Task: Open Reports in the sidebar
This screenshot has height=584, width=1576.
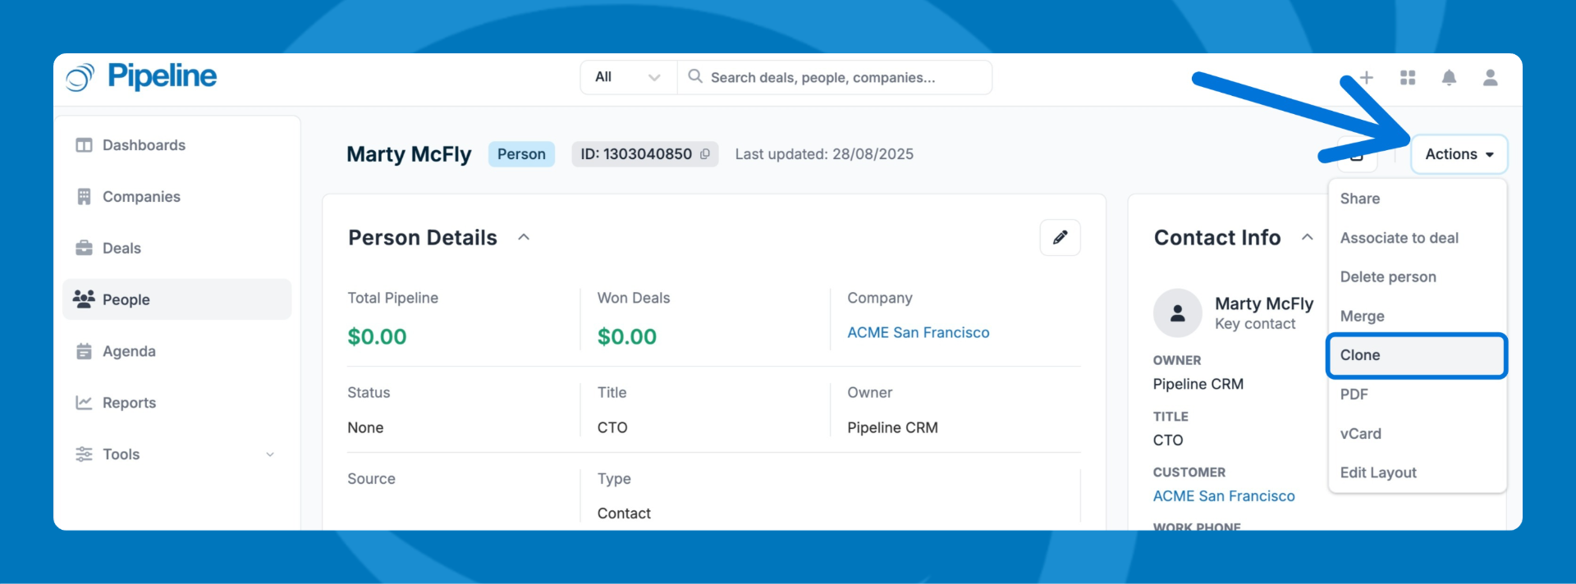Action: pos(177,403)
